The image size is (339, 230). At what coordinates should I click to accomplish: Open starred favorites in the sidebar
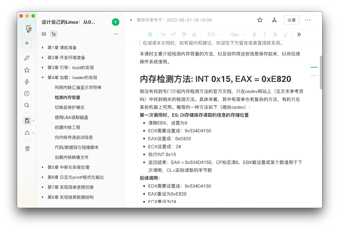(27, 70)
